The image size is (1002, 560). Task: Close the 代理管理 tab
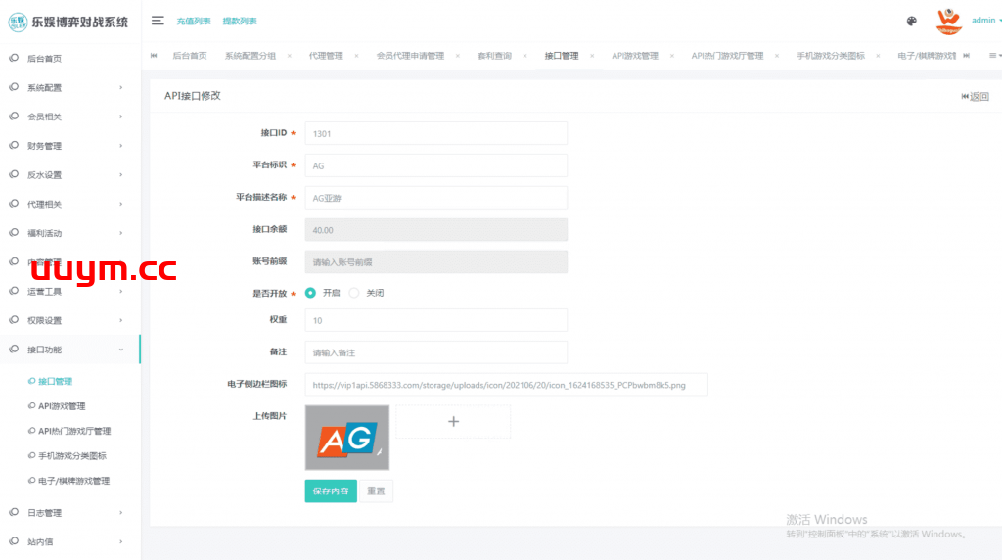click(356, 56)
